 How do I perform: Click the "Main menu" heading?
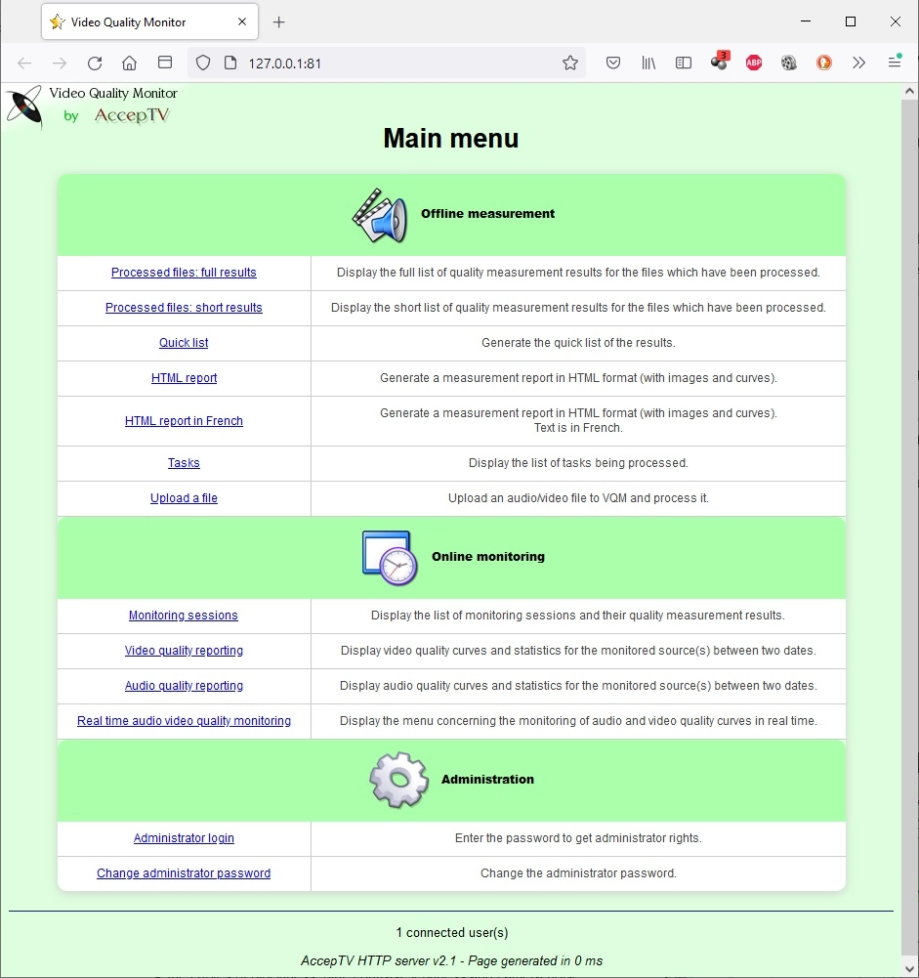451,139
